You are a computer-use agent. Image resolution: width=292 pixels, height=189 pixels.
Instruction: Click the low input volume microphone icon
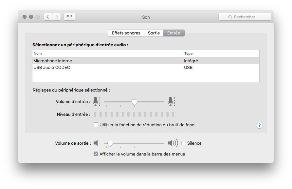pyautogui.click(x=97, y=101)
